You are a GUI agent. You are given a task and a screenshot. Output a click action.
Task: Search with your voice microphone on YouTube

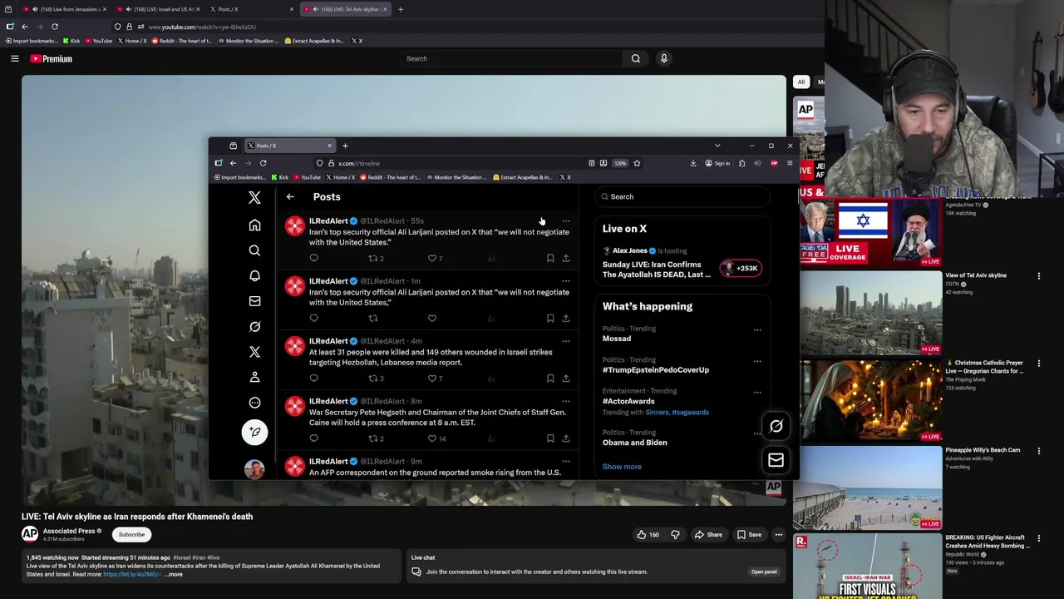[663, 58]
